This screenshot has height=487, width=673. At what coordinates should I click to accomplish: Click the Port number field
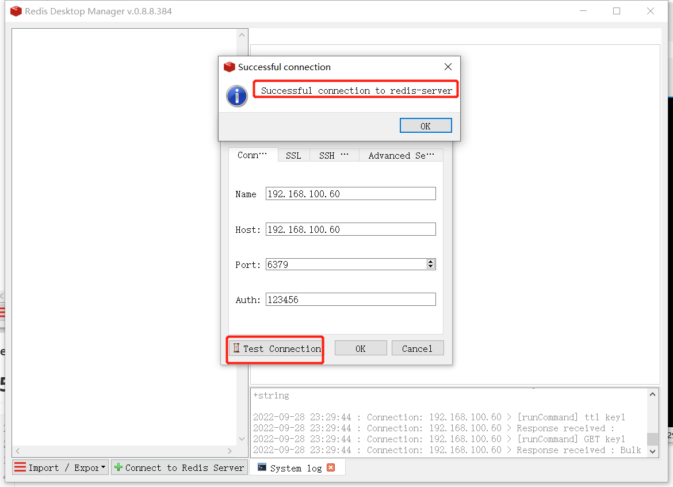[x=346, y=264]
